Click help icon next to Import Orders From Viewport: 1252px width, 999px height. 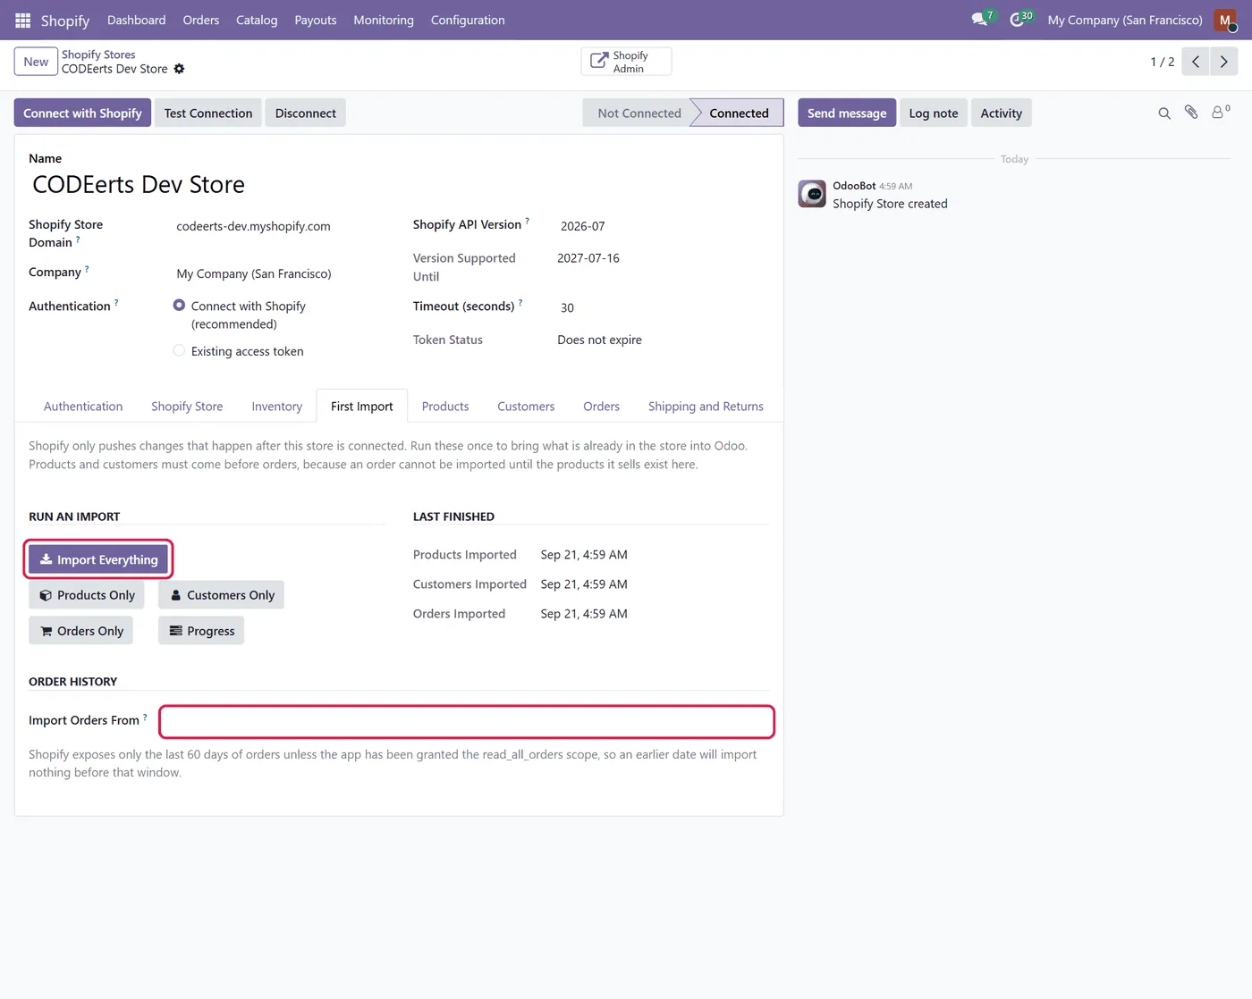pos(145,717)
